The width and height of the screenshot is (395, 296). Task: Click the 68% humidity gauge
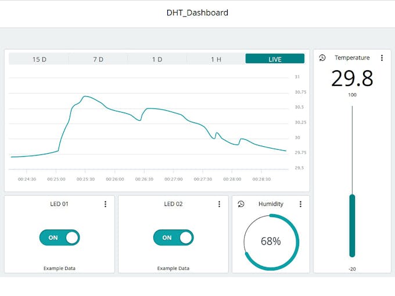coord(271,241)
